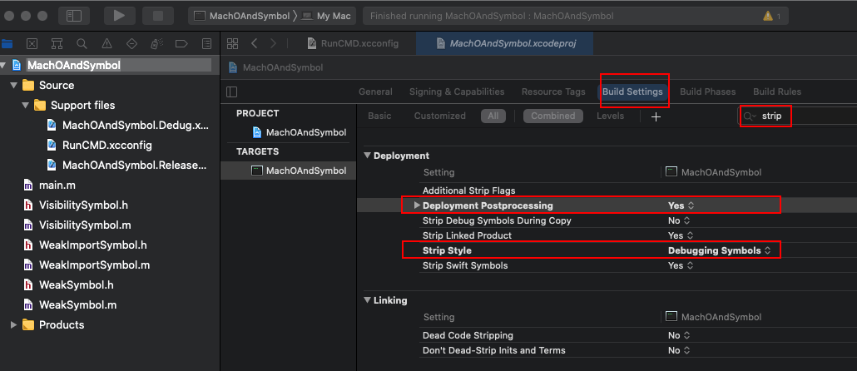857x371 pixels.
Task: Open the Build Rules tab
Action: coord(777,92)
